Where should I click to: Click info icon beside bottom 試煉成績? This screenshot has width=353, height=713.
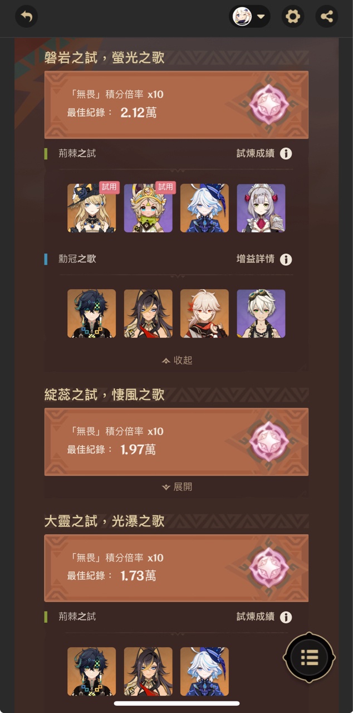coord(286,617)
